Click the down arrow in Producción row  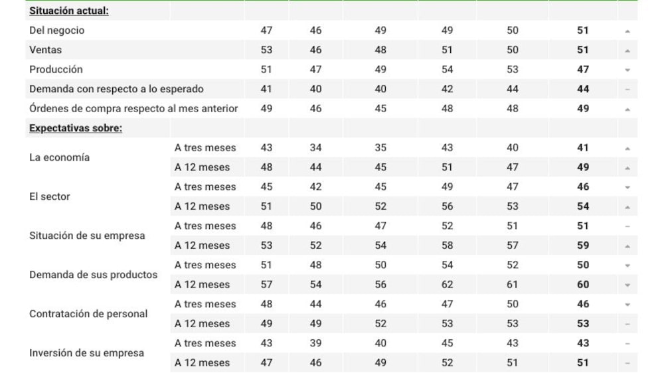click(x=627, y=70)
